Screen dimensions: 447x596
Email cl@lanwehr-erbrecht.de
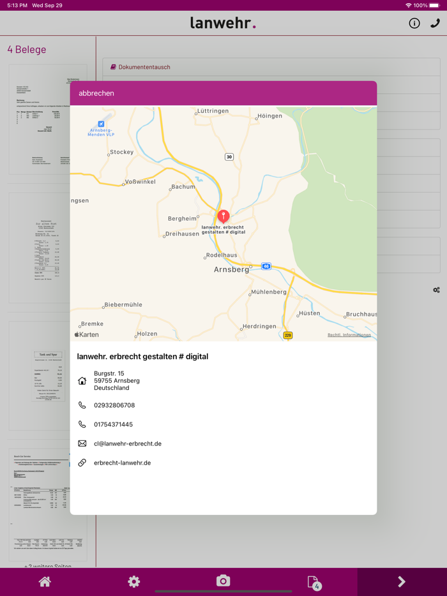tap(128, 443)
